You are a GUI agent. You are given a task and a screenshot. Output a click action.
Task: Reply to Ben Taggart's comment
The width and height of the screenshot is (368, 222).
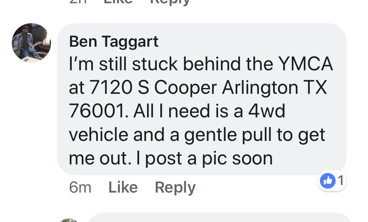[175, 188]
